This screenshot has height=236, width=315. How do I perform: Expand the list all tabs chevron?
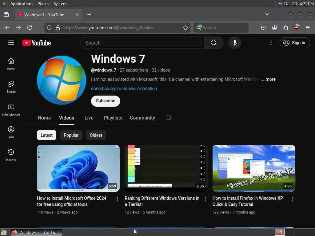pyautogui.click(x=267, y=14)
